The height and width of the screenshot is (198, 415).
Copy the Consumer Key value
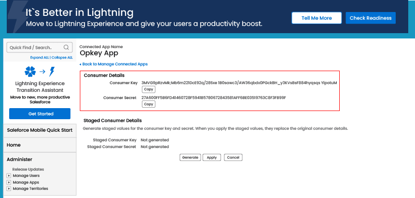click(149, 89)
